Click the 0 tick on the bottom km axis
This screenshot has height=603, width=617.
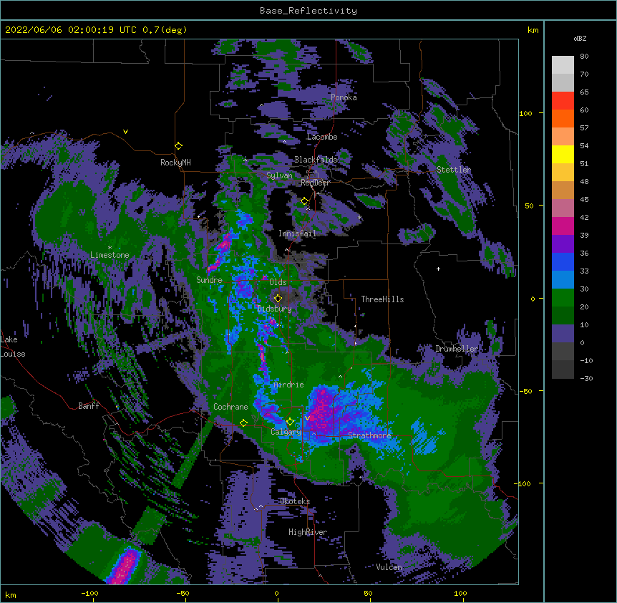pos(276,594)
